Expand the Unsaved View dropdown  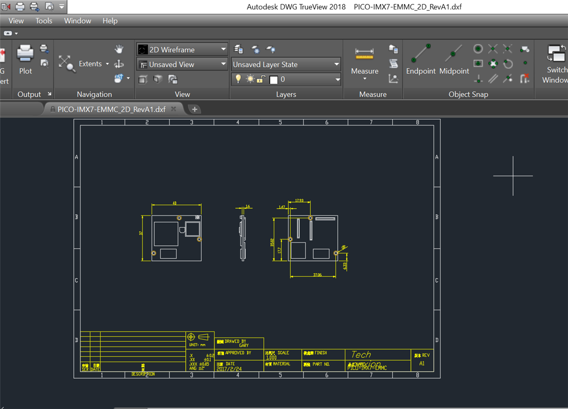pos(182,64)
